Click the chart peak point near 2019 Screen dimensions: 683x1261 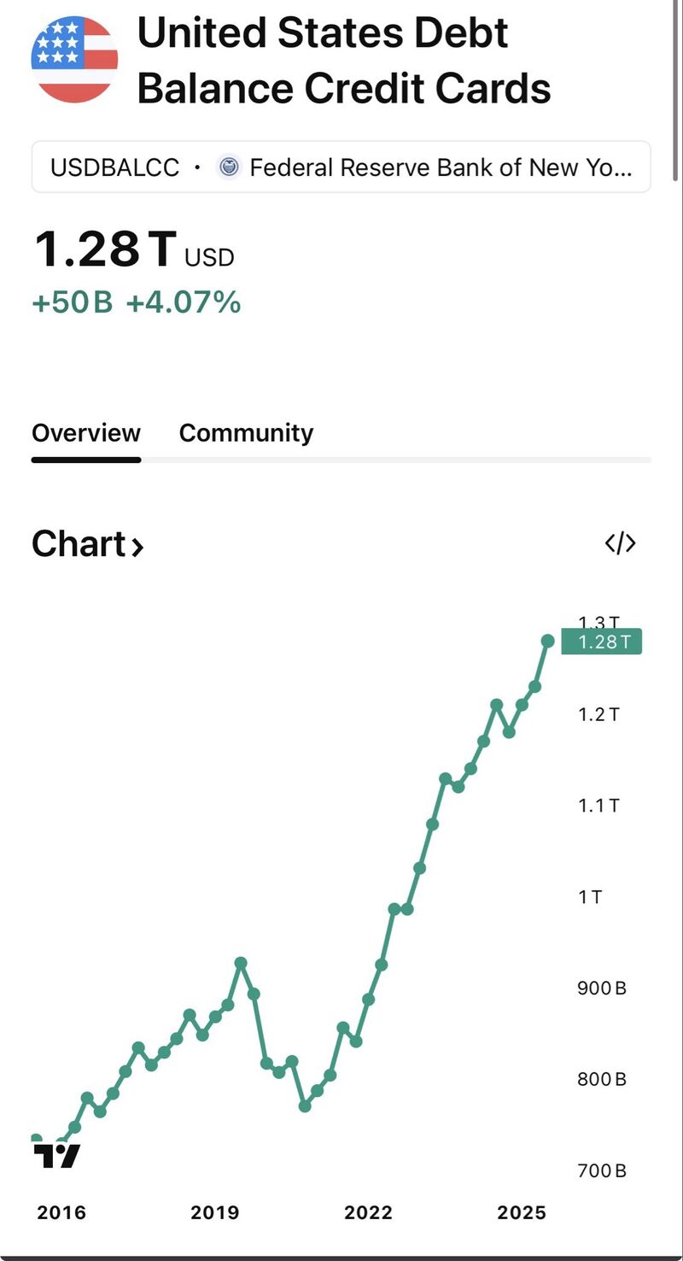[241, 963]
